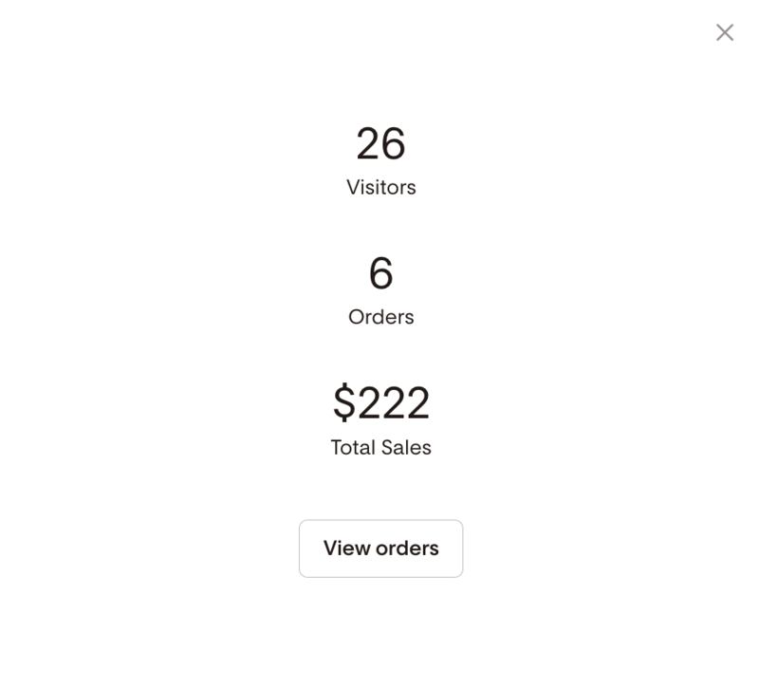Screen dimensions: 759x688
Task: Select the 6 orders number
Action: 381,273
